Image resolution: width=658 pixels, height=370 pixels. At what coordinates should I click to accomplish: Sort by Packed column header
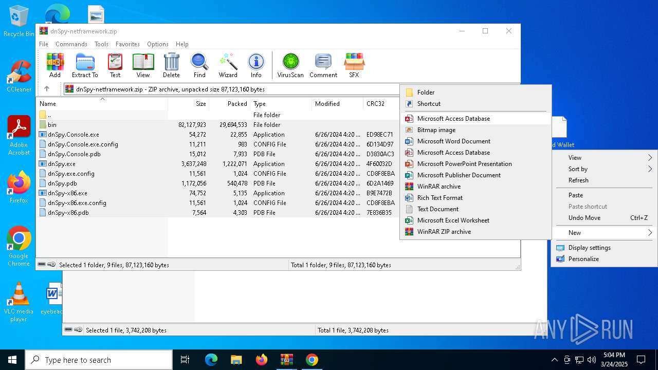[x=229, y=104]
